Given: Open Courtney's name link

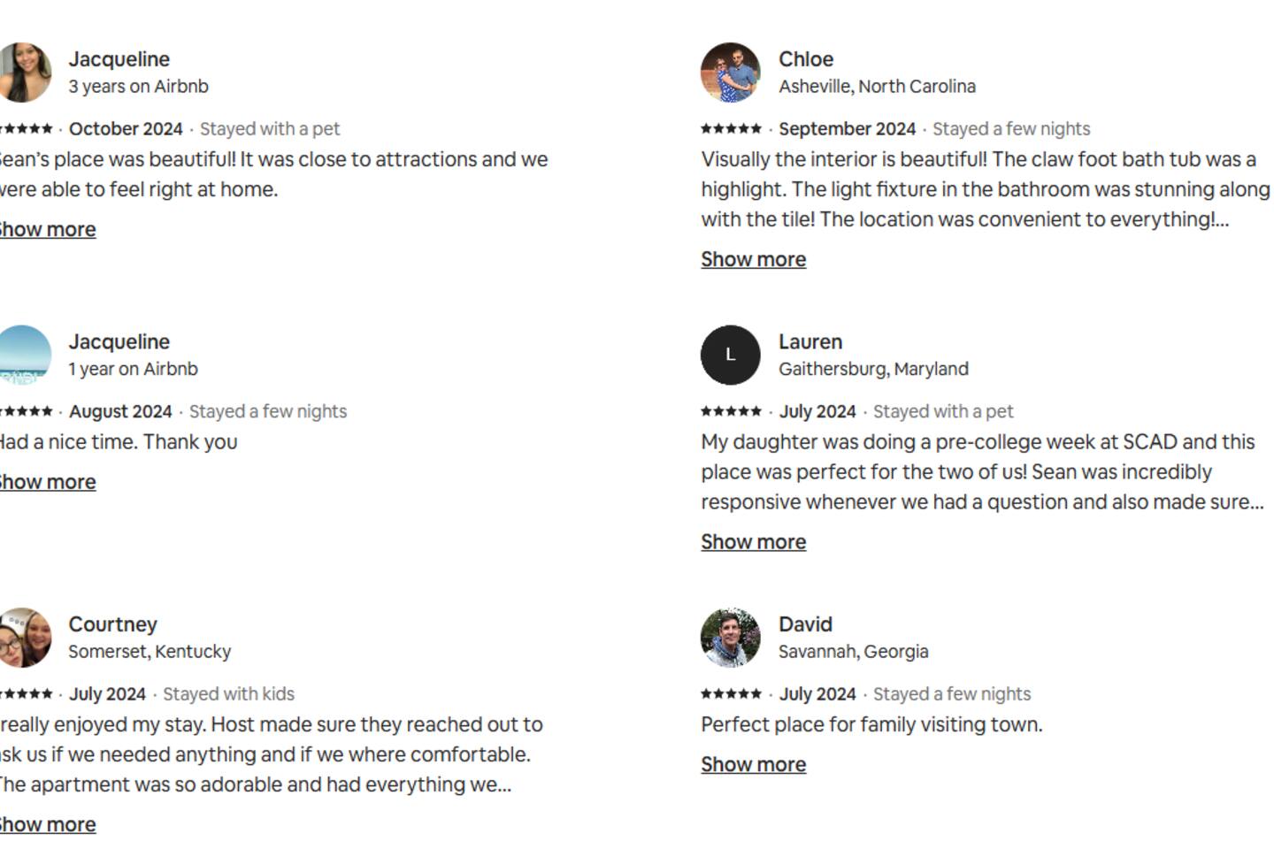Looking at the screenshot, I should [x=112, y=624].
